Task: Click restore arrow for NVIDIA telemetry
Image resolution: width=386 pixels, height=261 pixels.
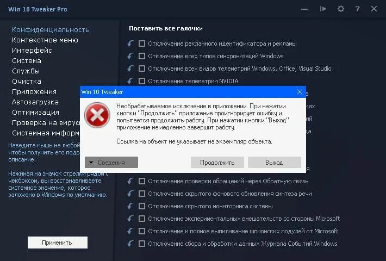Action: (130, 81)
